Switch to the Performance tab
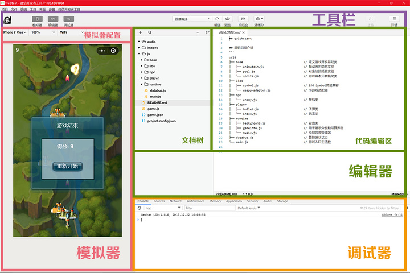Screen dimensions: 410x273 [195, 201]
